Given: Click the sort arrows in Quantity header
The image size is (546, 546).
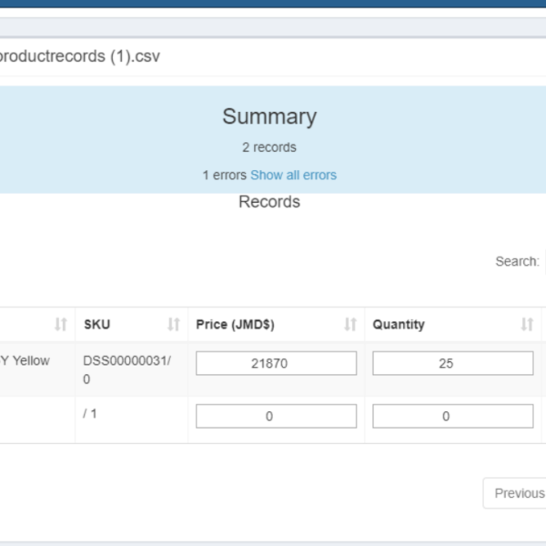Looking at the screenshot, I should [x=527, y=325].
